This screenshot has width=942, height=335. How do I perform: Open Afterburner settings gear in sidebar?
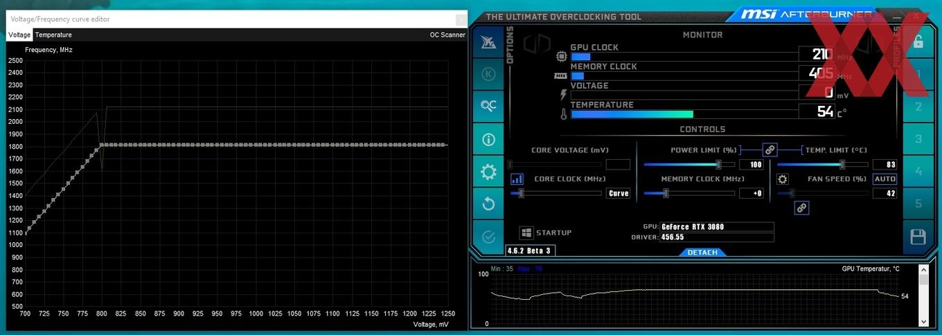point(488,172)
